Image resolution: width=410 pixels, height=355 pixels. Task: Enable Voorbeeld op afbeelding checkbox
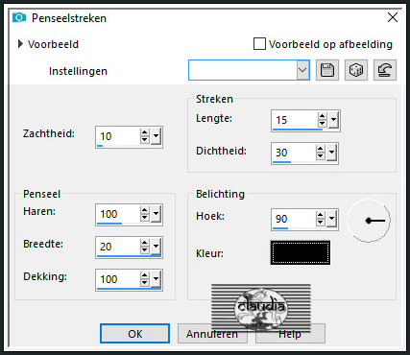pyautogui.click(x=259, y=44)
